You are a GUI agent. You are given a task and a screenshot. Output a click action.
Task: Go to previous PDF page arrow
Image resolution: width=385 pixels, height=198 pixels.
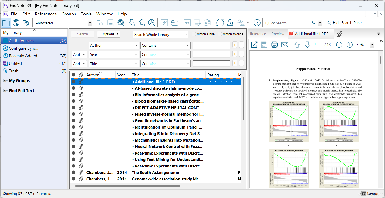pos(297,45)
